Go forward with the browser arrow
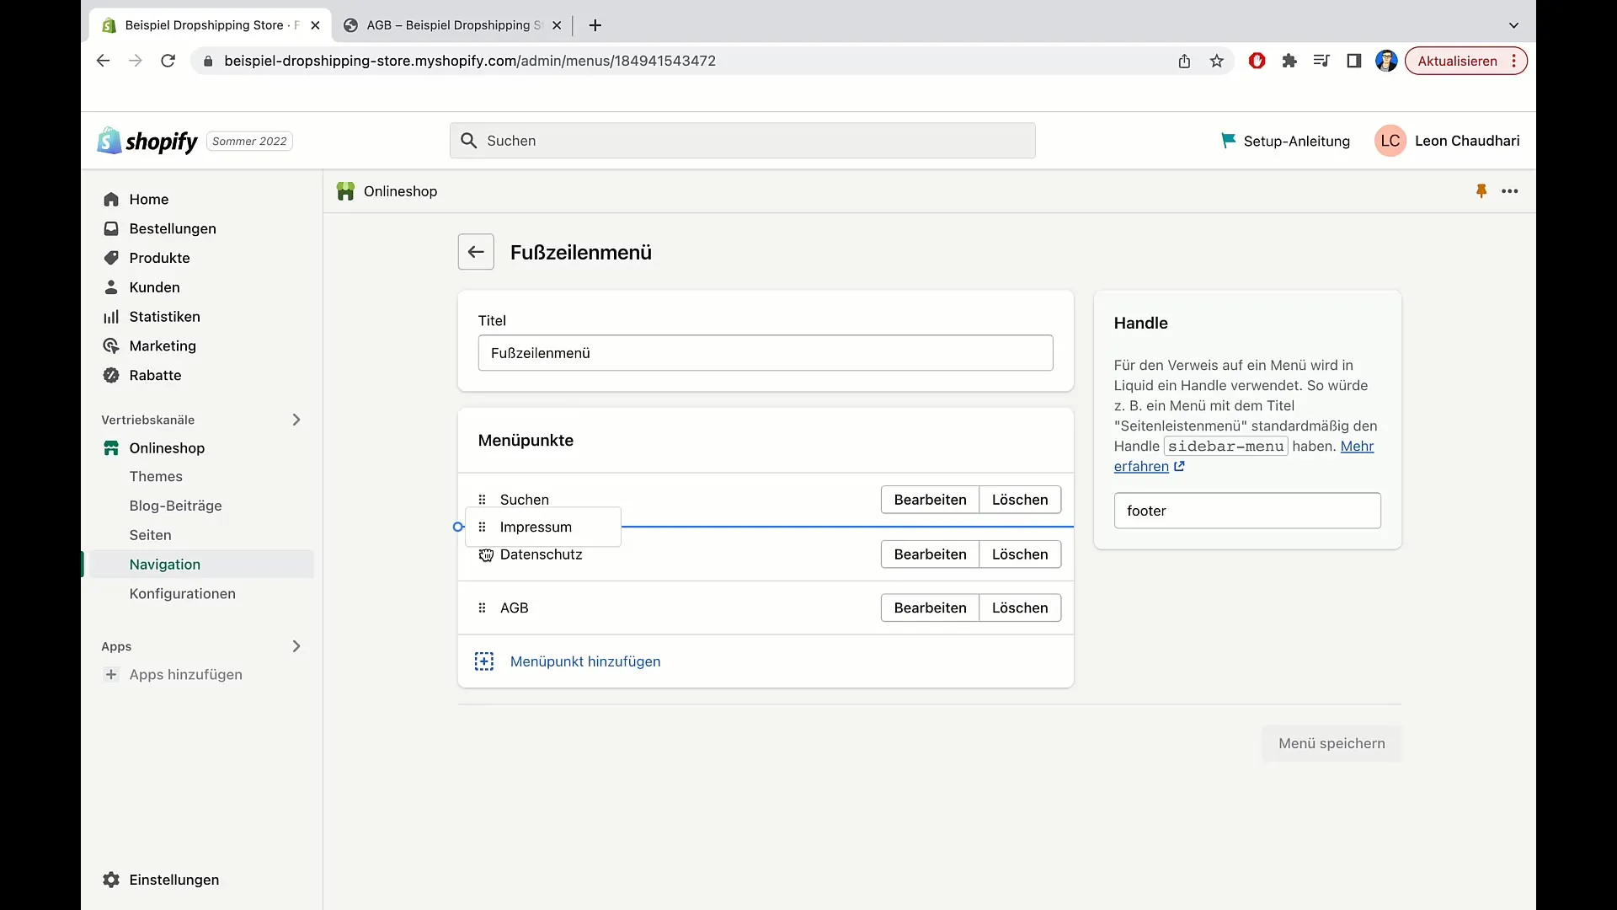 135,61
